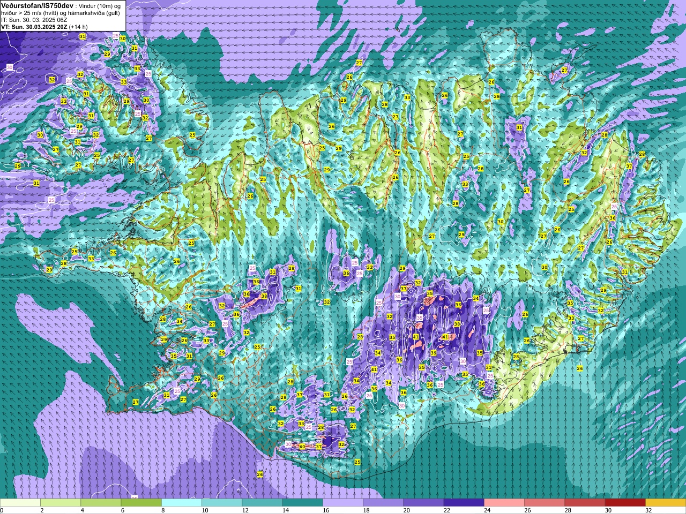Click the medium purple 18–20 legend color segment
The width and height of the screenshot is (686, 514).
click(x=383, y=503)
